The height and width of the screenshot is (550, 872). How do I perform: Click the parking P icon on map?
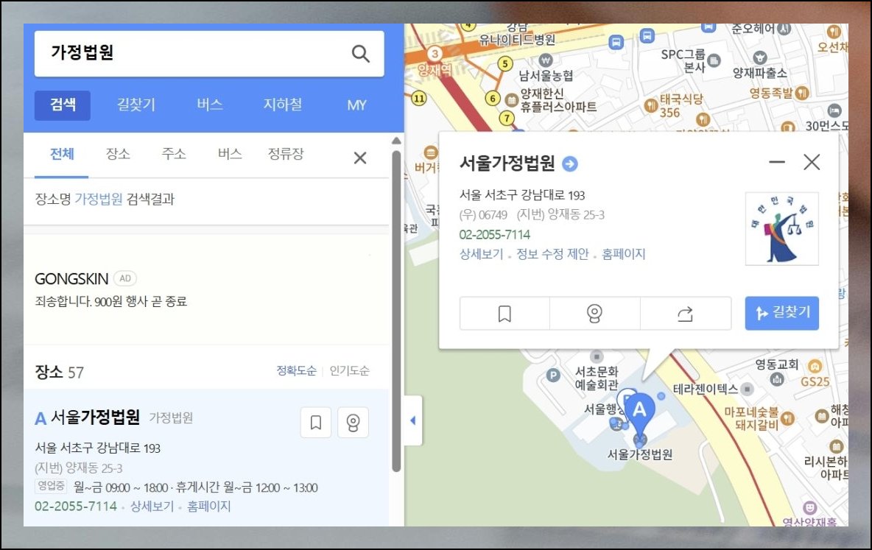(553, 376)
